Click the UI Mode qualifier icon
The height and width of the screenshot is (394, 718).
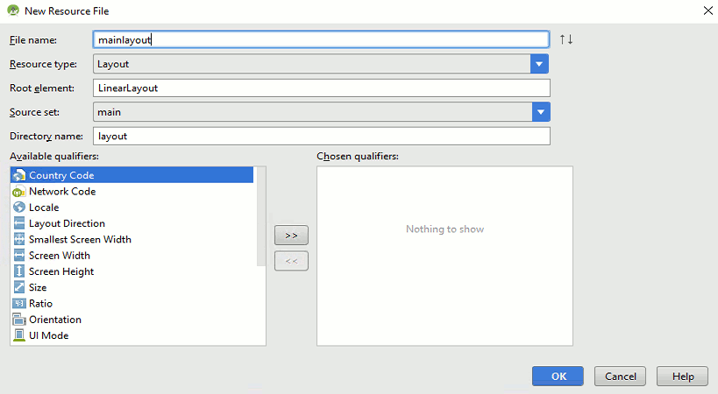pos(18,335)
